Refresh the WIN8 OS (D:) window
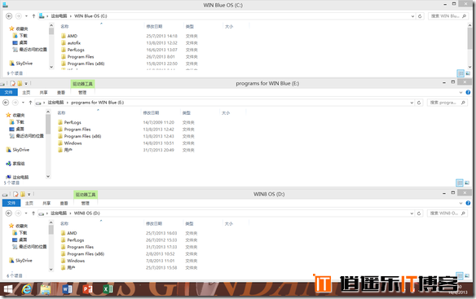Viewport: 476px width, 299px height. pyautogui.click(x=419, y=213)
